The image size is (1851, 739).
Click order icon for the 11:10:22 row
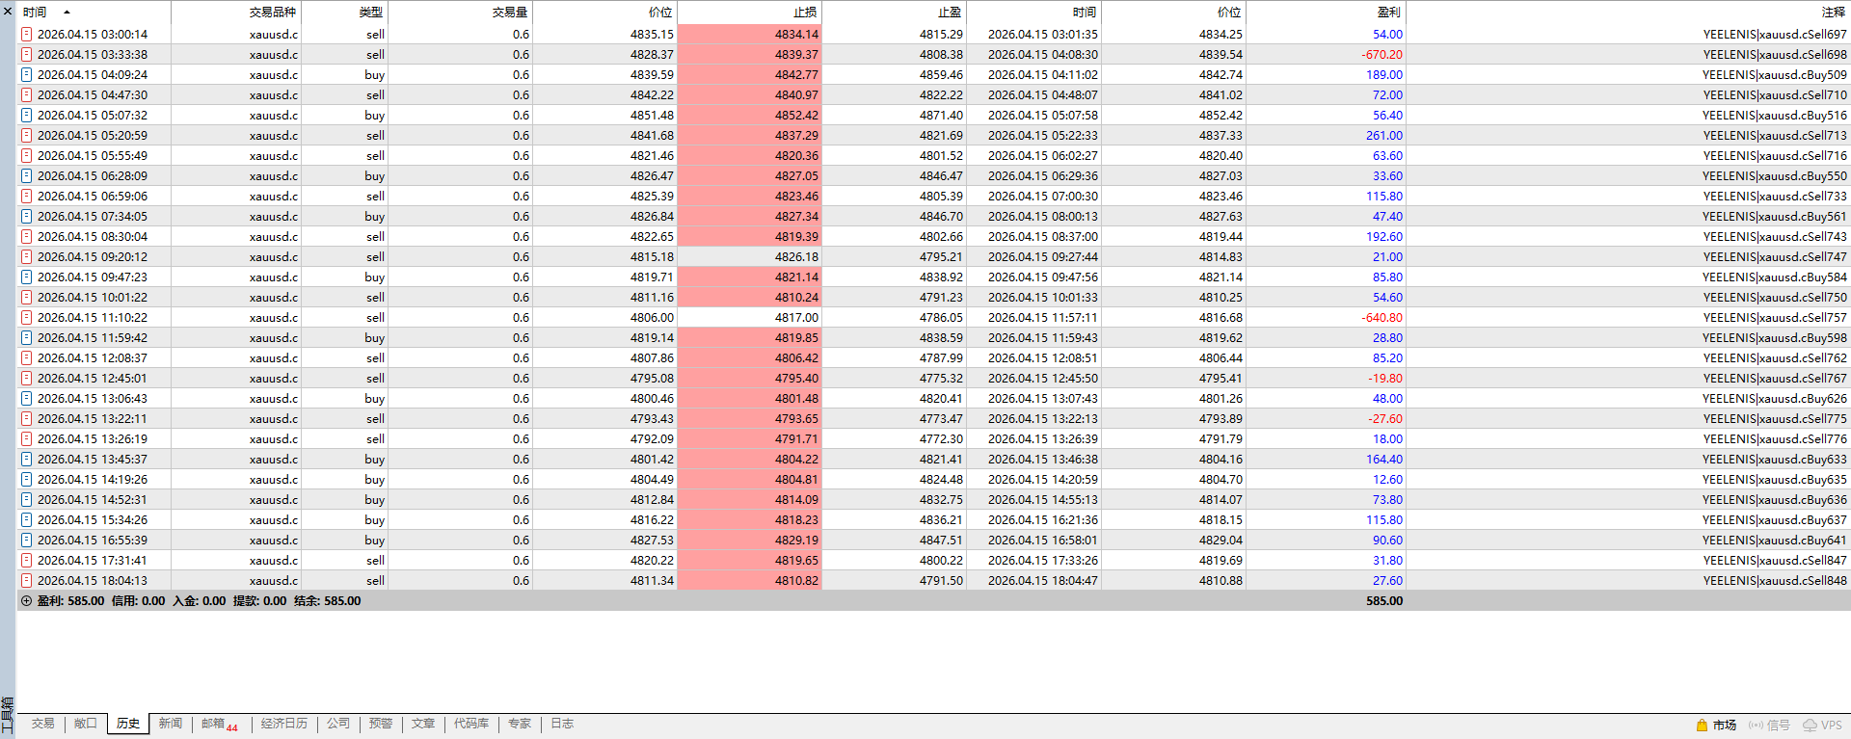click(27, 317)
